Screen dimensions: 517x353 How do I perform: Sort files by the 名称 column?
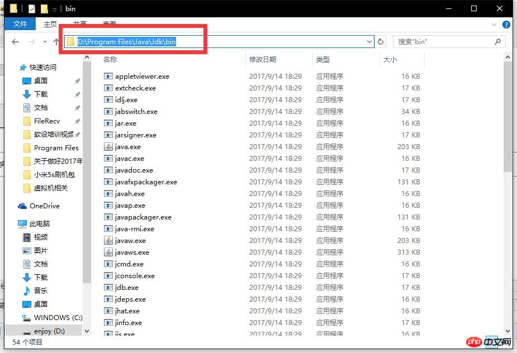coord(110,60)
